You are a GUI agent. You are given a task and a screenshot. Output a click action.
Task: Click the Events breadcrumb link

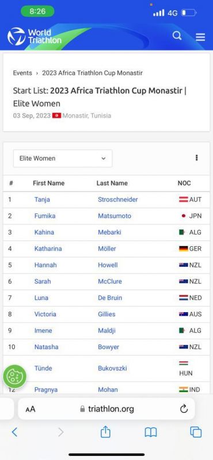(x=22, y=73)
